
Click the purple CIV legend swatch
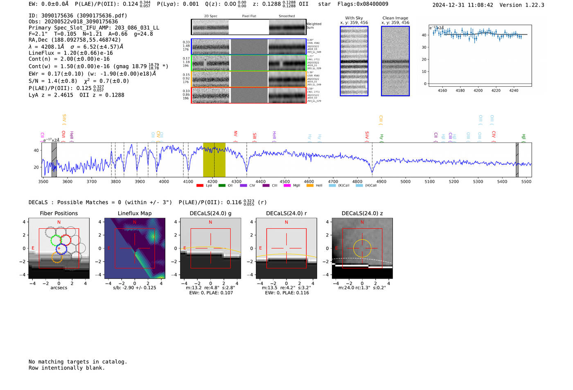tap(244, 185)
